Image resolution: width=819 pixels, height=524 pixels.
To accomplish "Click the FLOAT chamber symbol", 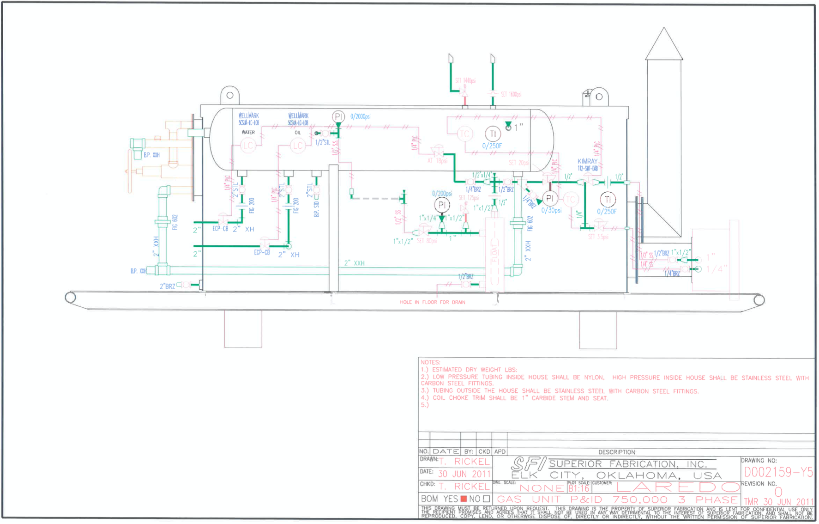I will [494, 252].
